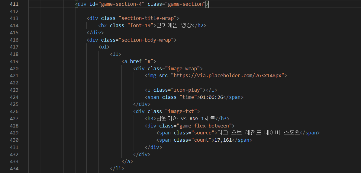Click the "game-section" class value on line 411

click(x=185, y=4)
